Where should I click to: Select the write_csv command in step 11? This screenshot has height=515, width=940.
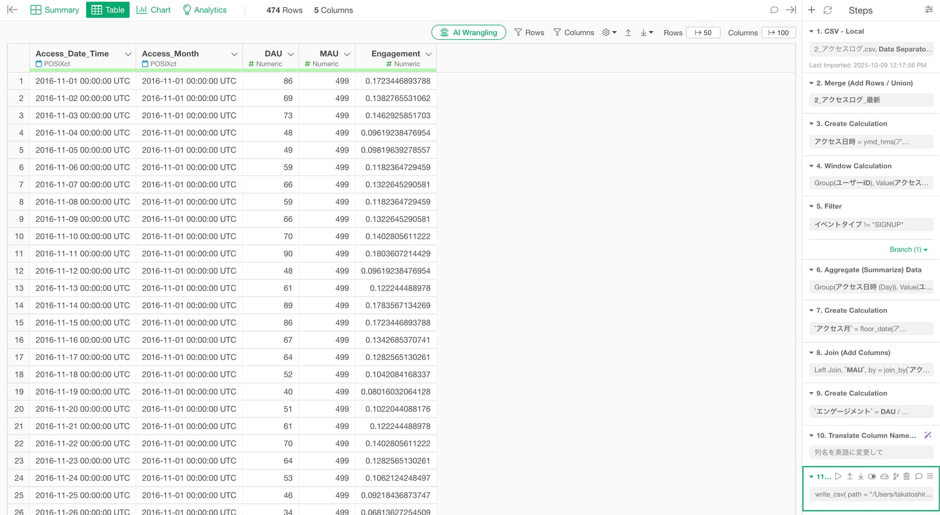871,494
